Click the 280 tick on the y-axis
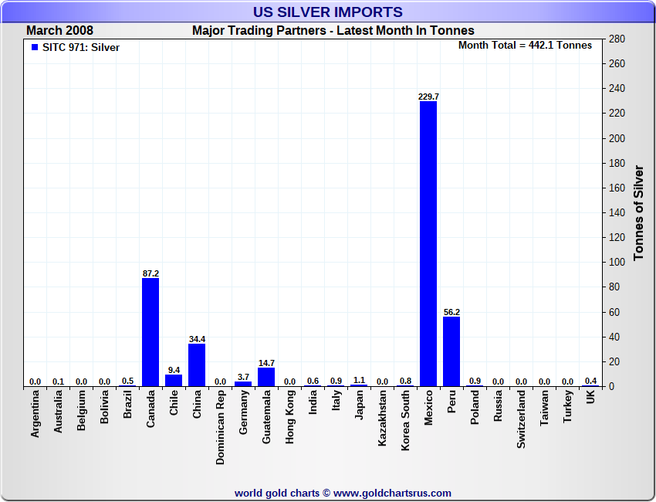The width and height of the screenshot is (656, 502). click(617, 39)
